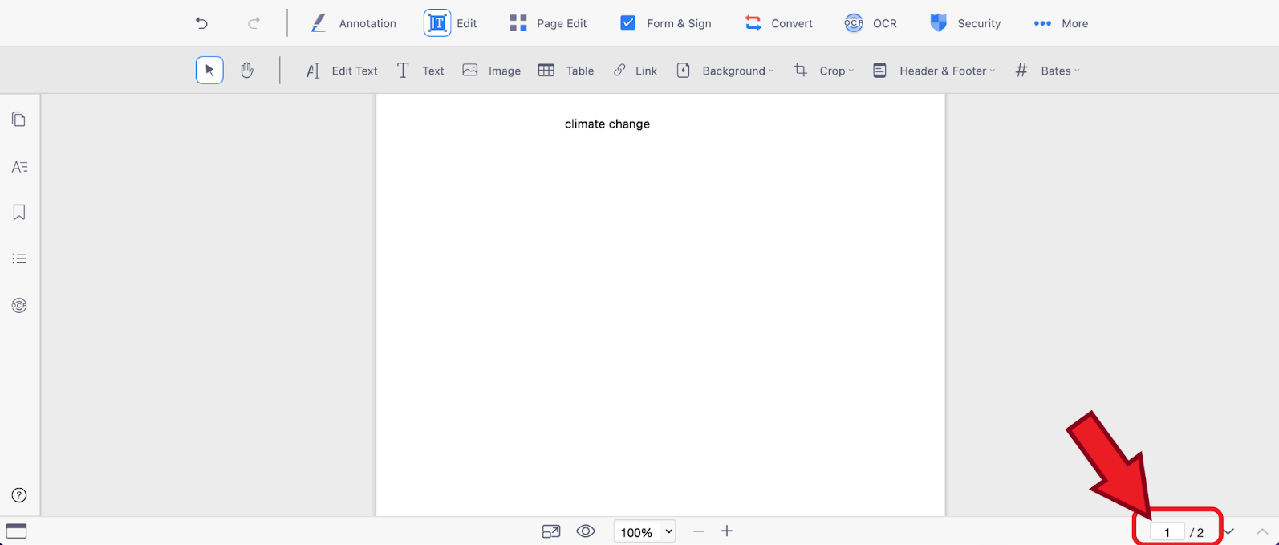Viewport: 1279px width, 545px height.
Task: Zoom in with the plus button
Action: (x=727, y=531)
